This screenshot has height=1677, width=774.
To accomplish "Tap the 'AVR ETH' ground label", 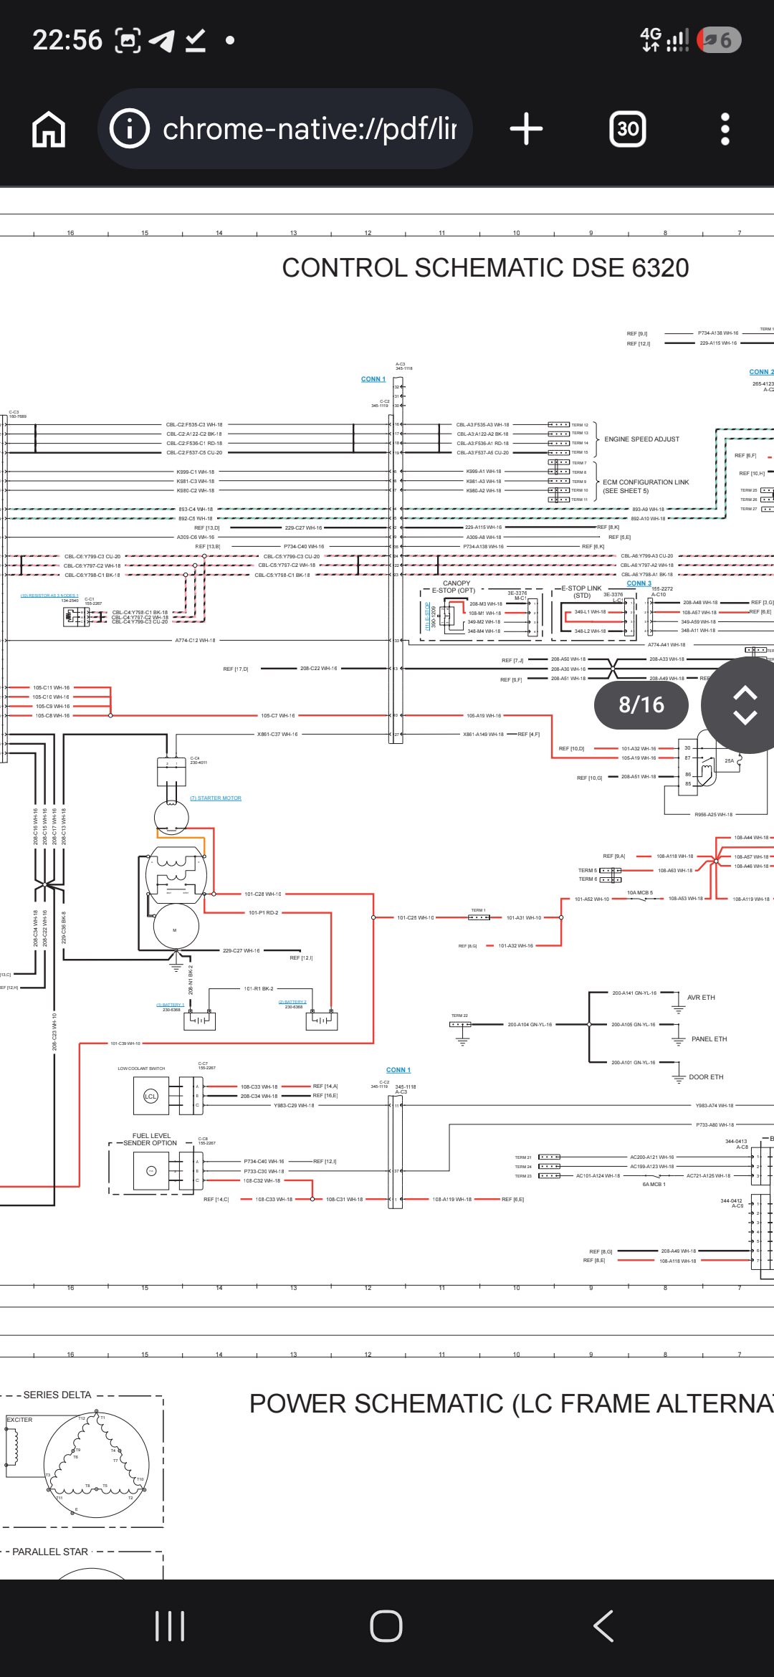I will coord(701,998).
